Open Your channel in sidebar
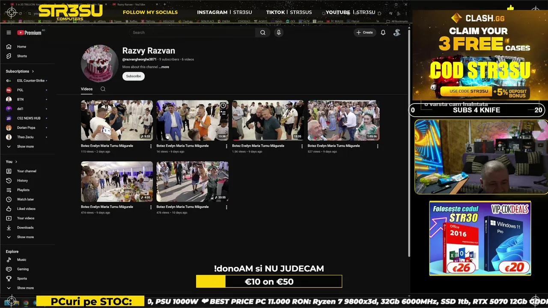The height and width of the screenshot is (308, 548). point(27,171)
